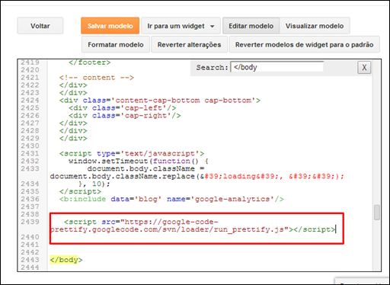Open the Ir para um widget dropdown
Image resolution: width=390 pixels, height=285 pixels.
(181, 26)
